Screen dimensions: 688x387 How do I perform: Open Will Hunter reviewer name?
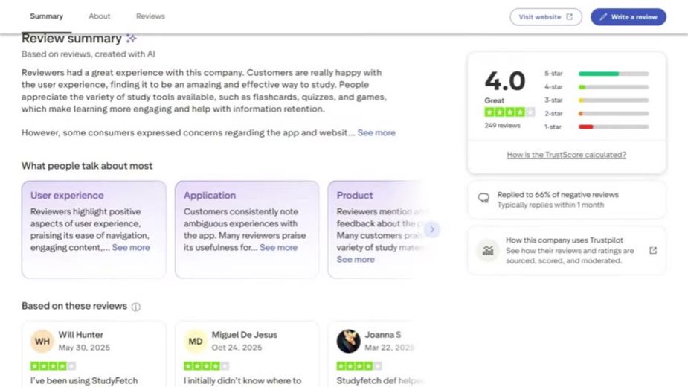coord(81,335)
